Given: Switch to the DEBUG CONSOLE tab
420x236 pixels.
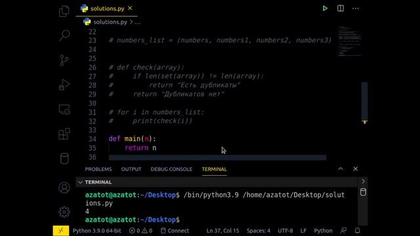Looking at the screenshot, I should click(171, 169).
